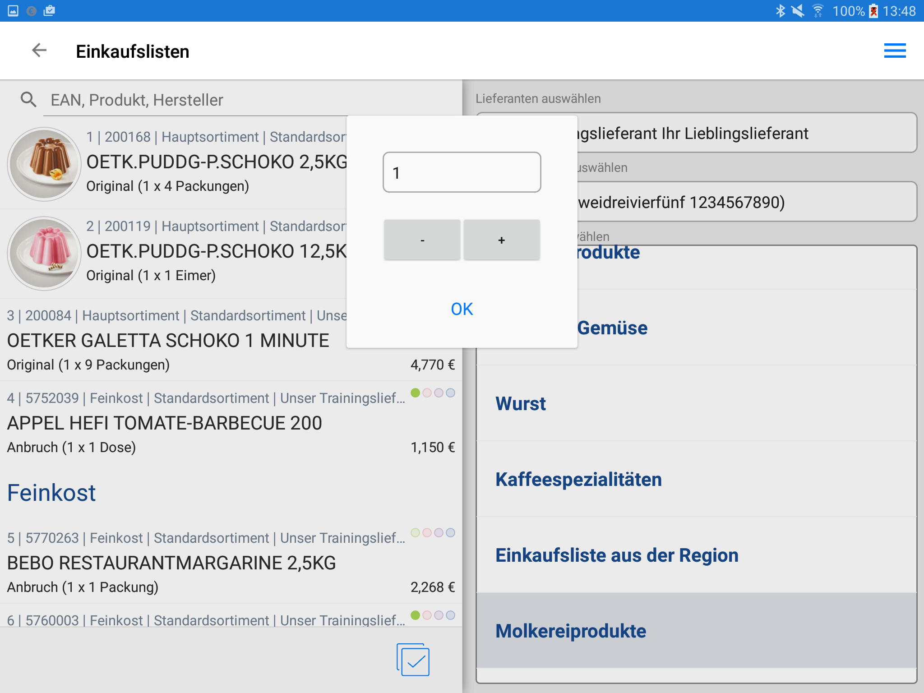Tap the Wi-Fi status bar icon
Screen dimensions: 924x693
tap(818, 11)
